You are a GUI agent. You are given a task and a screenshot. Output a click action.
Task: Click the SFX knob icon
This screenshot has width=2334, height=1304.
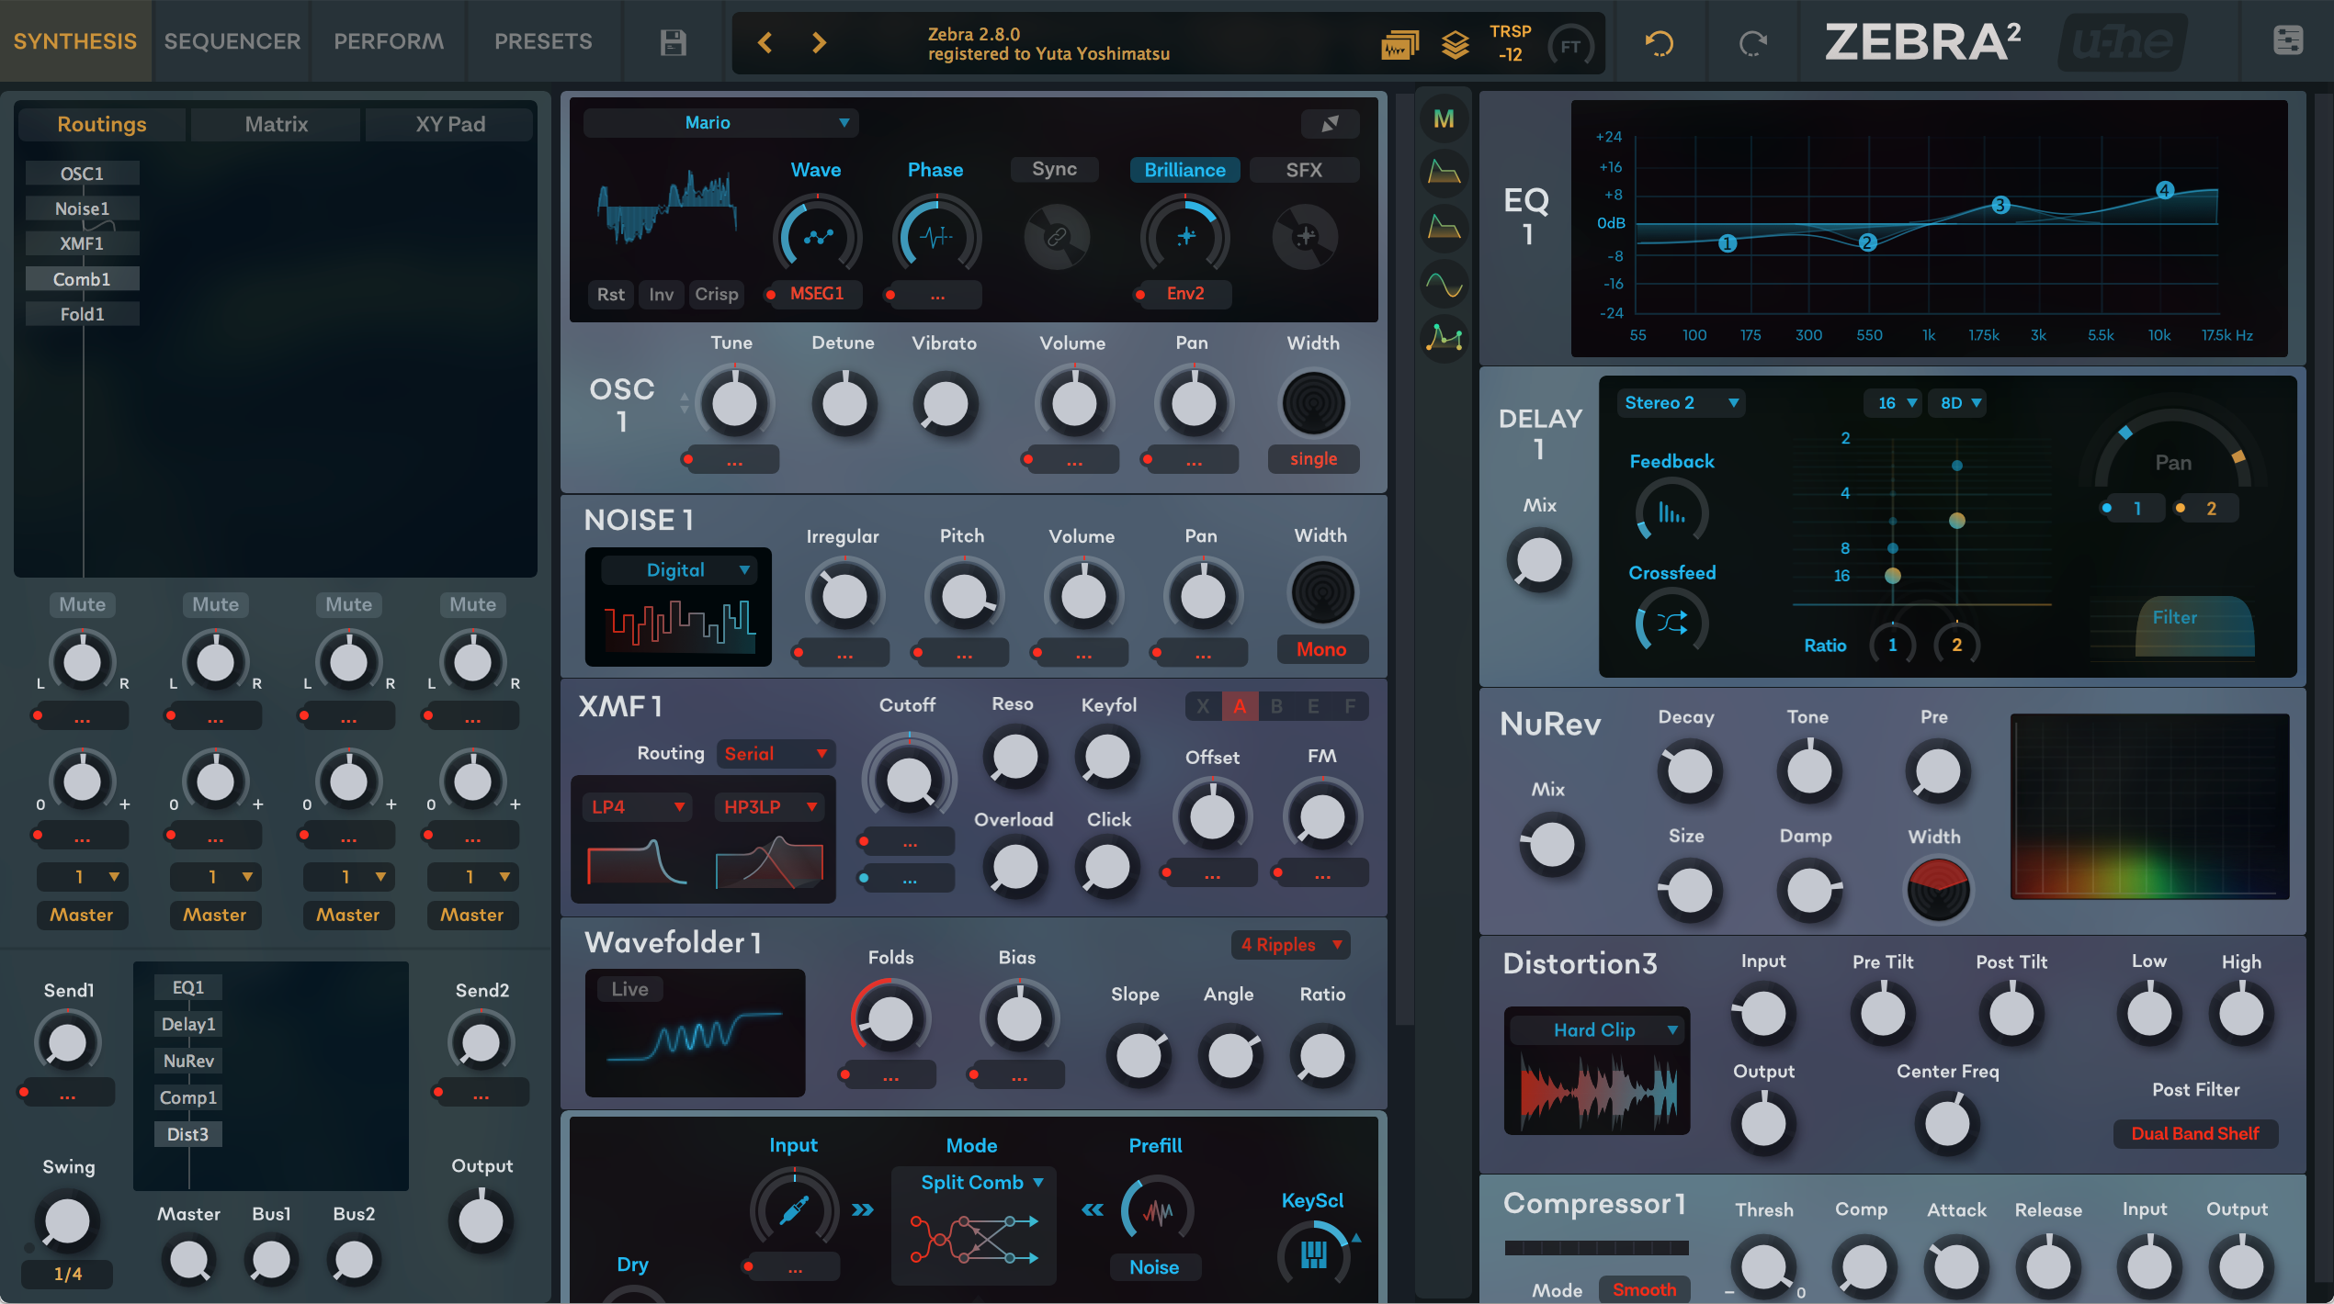click(1305, 237)
